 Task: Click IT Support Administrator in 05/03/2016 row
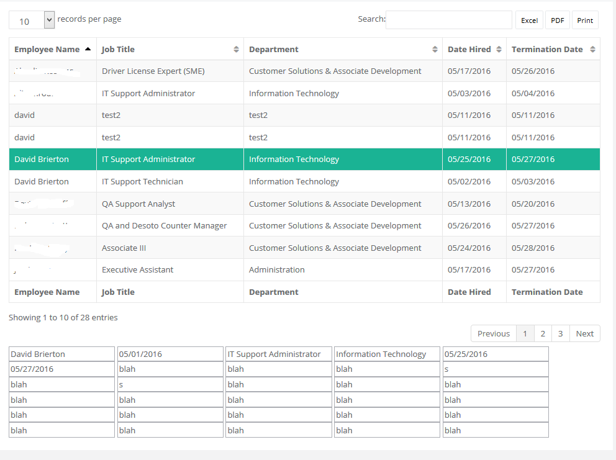pos(148,94)
